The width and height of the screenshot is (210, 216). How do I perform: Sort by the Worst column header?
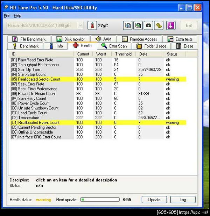point(102,54)
